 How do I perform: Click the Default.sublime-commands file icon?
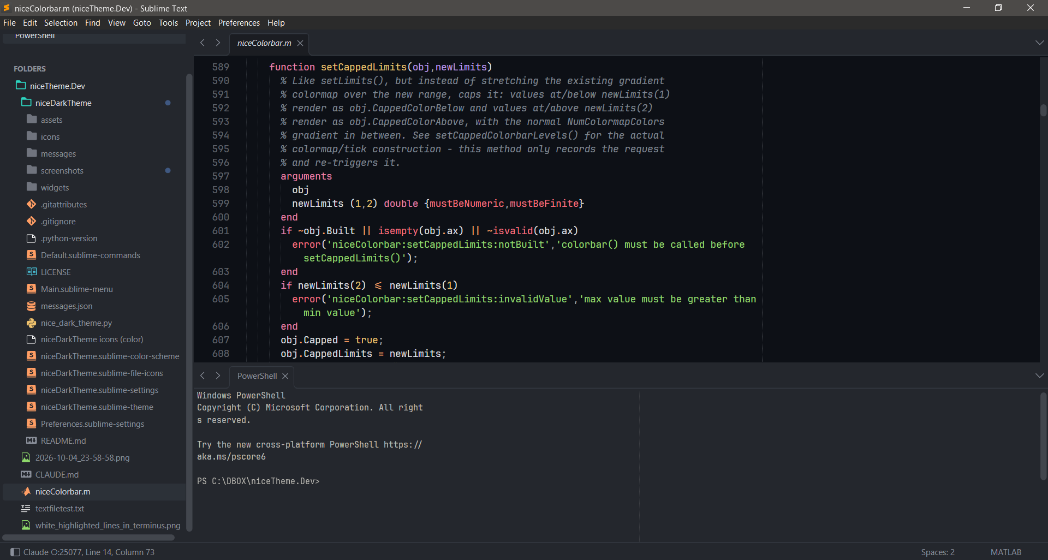click(32, 255)
